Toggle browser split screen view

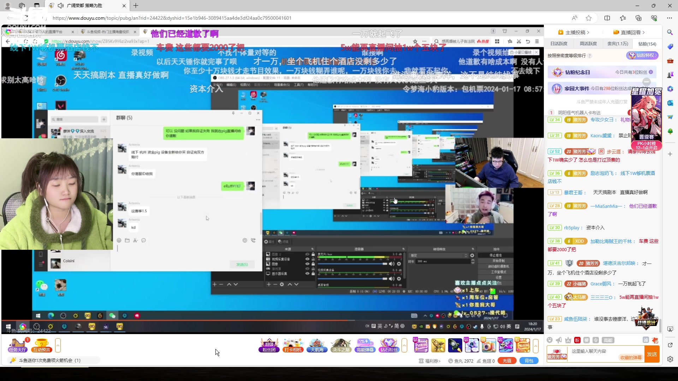pyautogui.click(x=607, y=18)
